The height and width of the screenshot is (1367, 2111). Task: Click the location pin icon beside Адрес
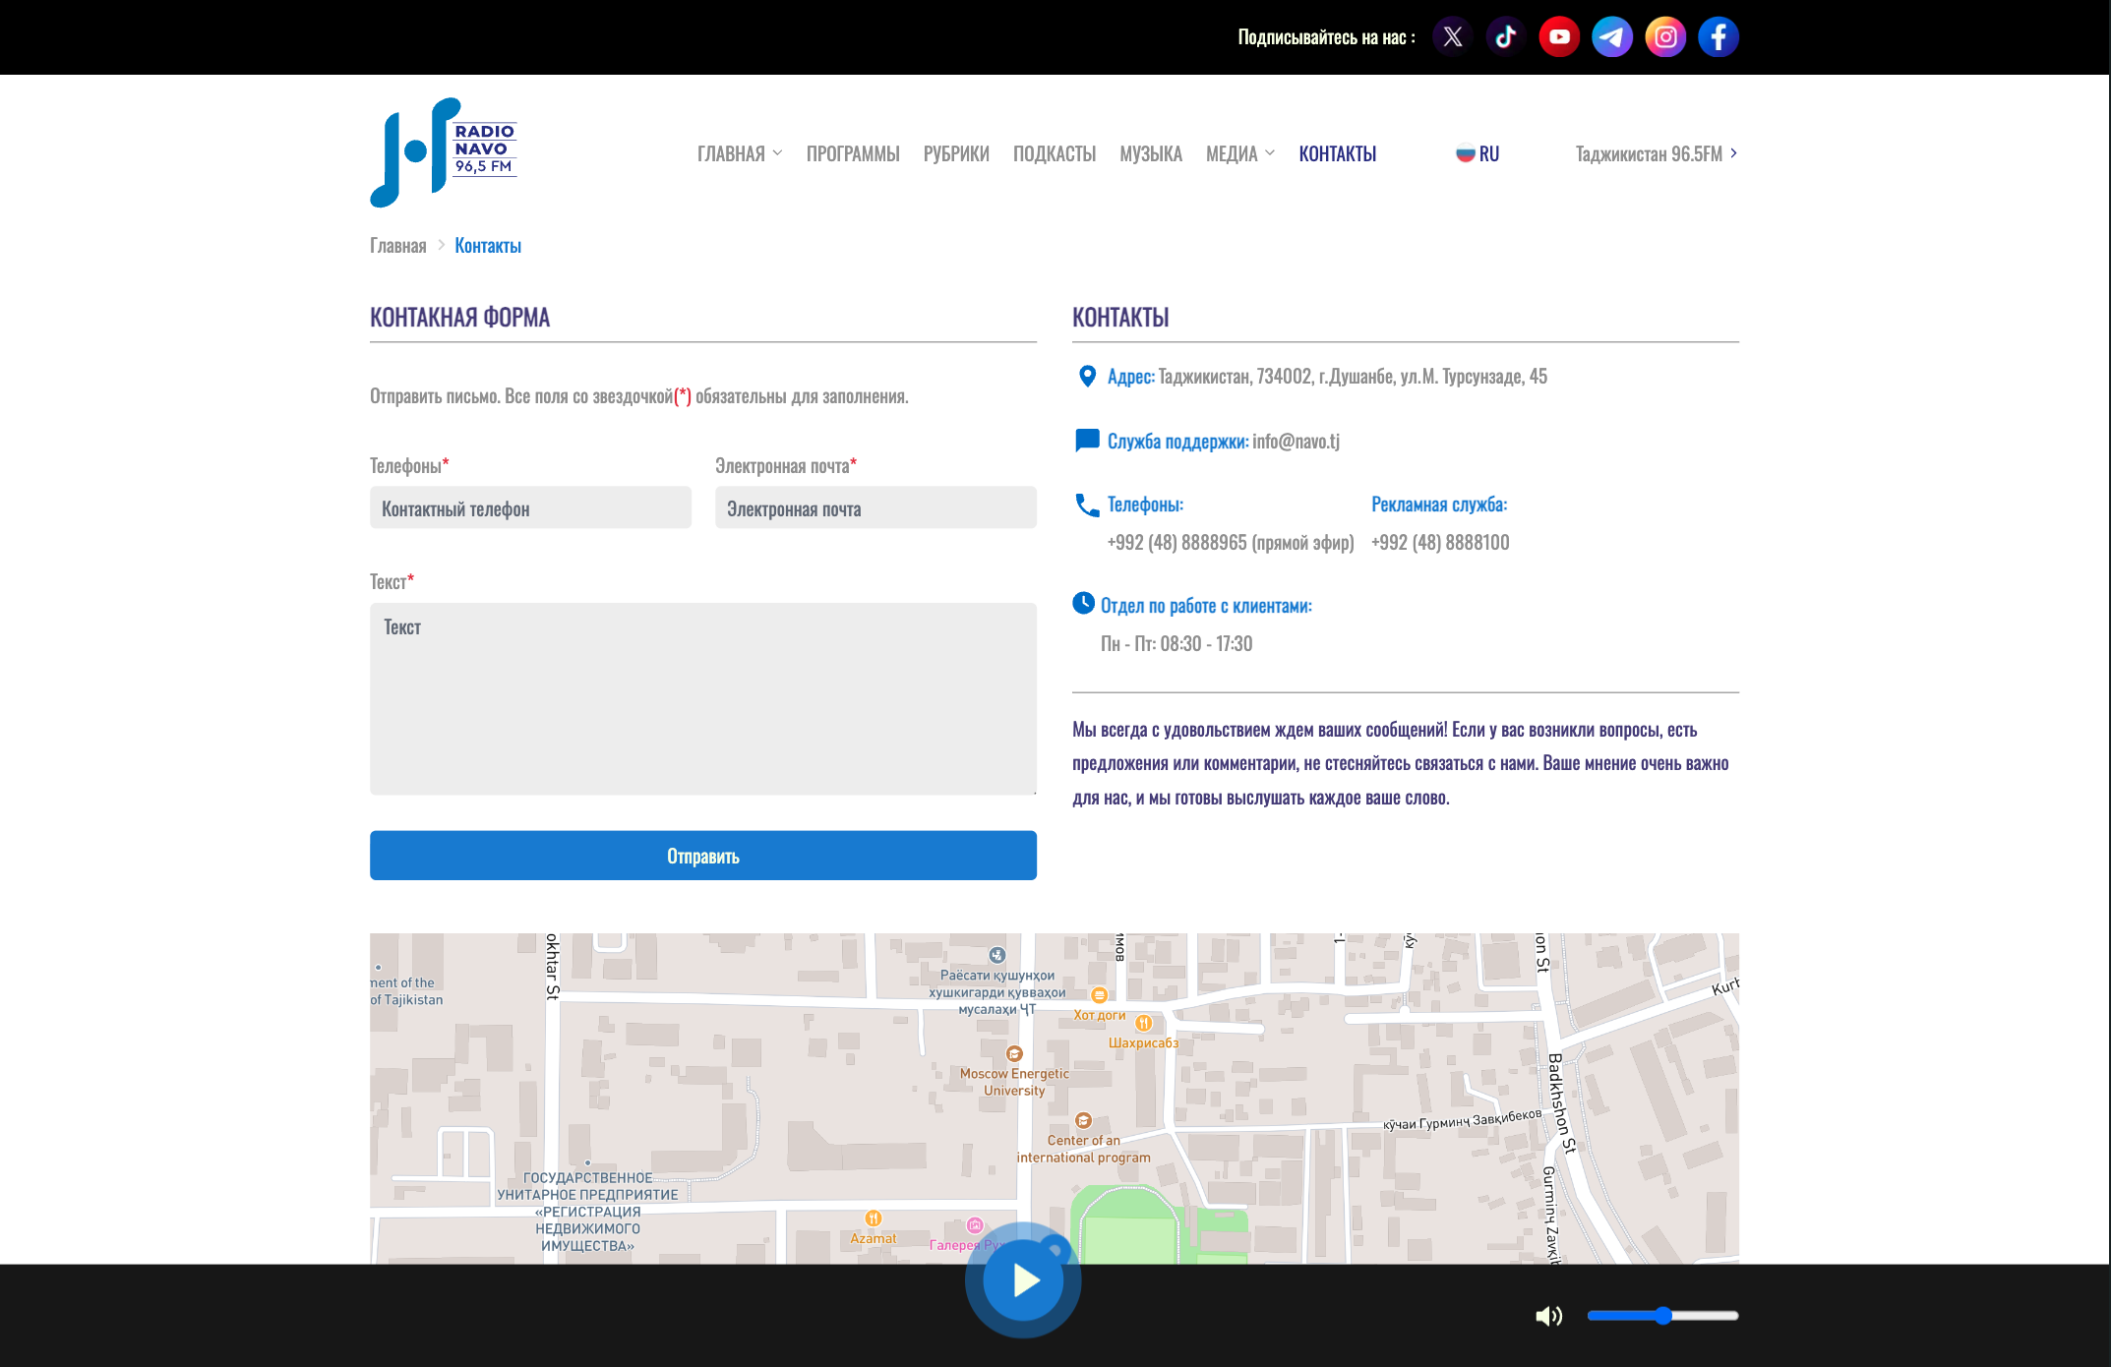pos(1087,377)
